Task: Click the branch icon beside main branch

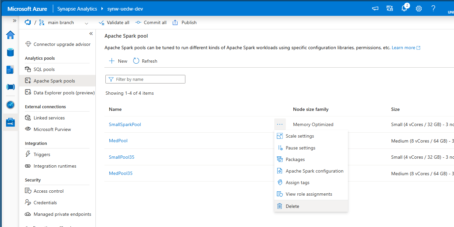Action: tap(42, 23)
